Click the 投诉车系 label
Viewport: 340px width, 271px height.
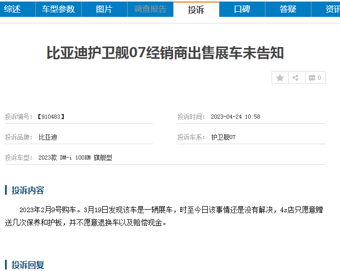pyautogui.click(x=191, y=137)
